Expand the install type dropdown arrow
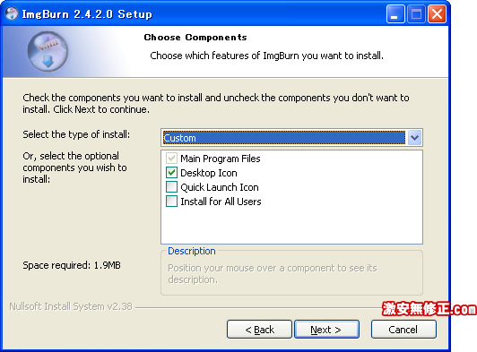This screenshot has height=352, width=477. pos(414,138)
